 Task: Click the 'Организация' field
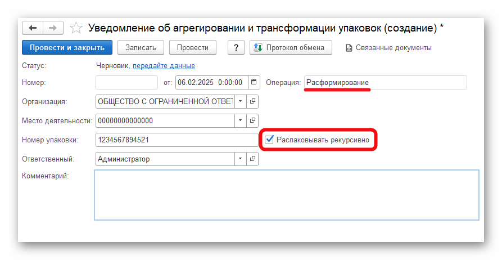(x=165, y=102)
